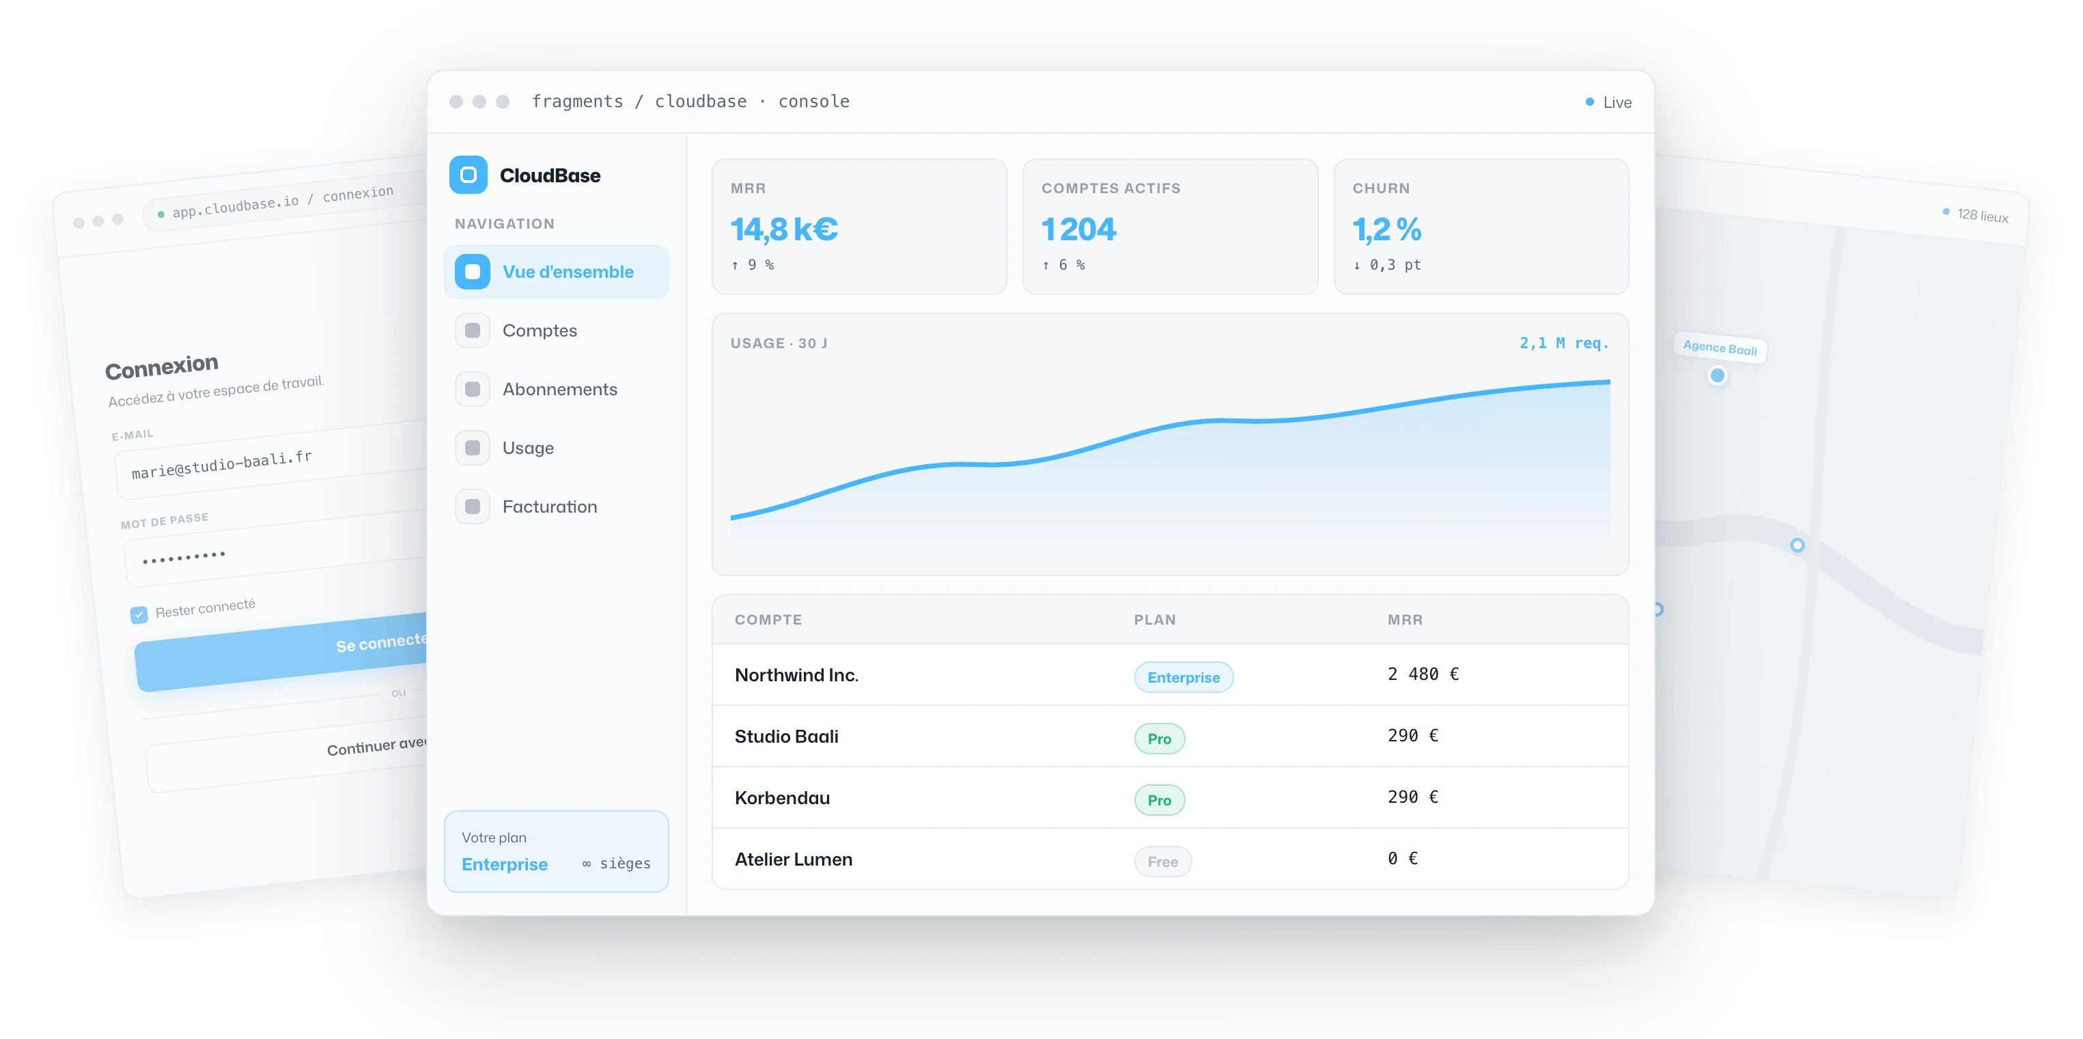Click the Abonnements nav icon
This screenshot has width=2083, height=1039.
tap(472, 389)
